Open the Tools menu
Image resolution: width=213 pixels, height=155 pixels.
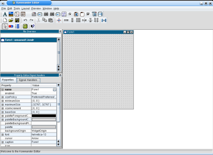[x=17, y=9]
